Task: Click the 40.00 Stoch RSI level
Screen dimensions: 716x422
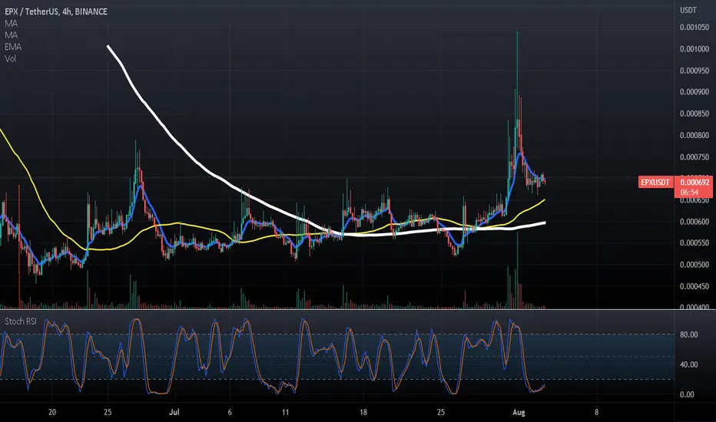Action: tap(688, 364)
